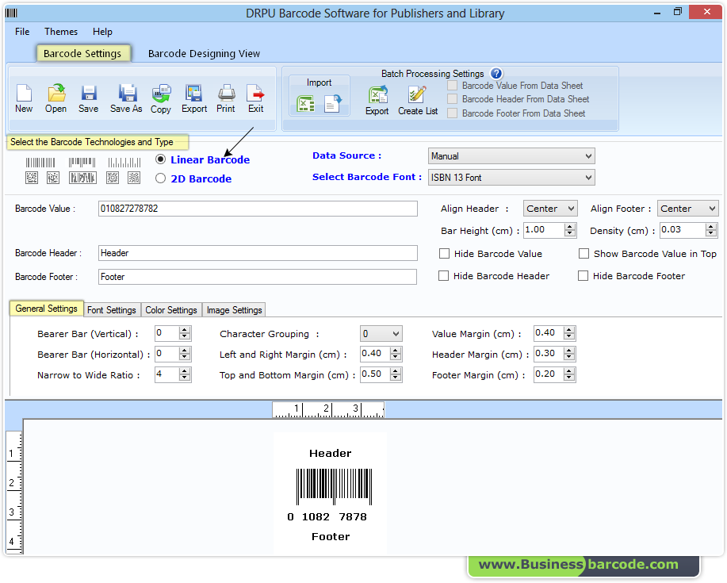Image resolution: width=727 pixels, height=583 pixels.
Task: Adjust the Density spinner
Action: 711,229
